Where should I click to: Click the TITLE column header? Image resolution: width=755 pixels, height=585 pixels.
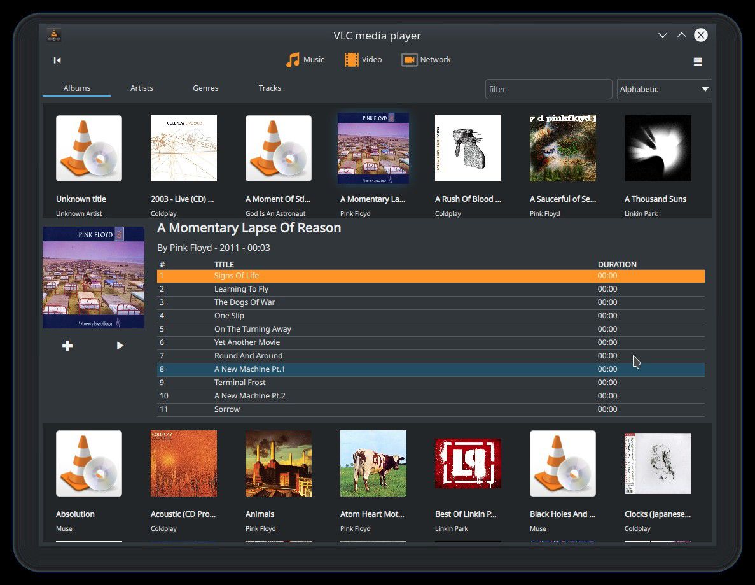point(224,265)
